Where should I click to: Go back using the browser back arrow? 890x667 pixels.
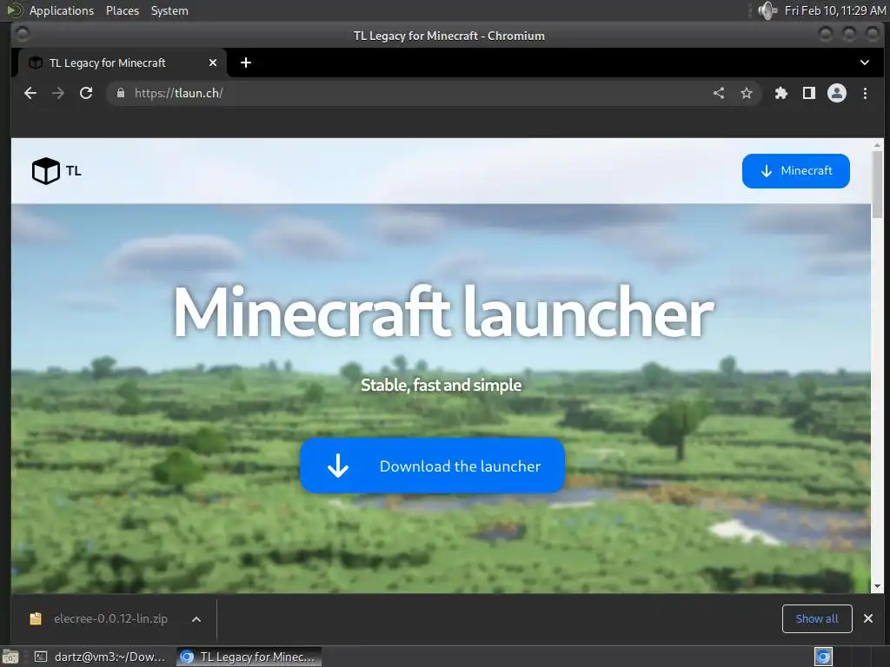pyautogui.click(x=30, y=93)
